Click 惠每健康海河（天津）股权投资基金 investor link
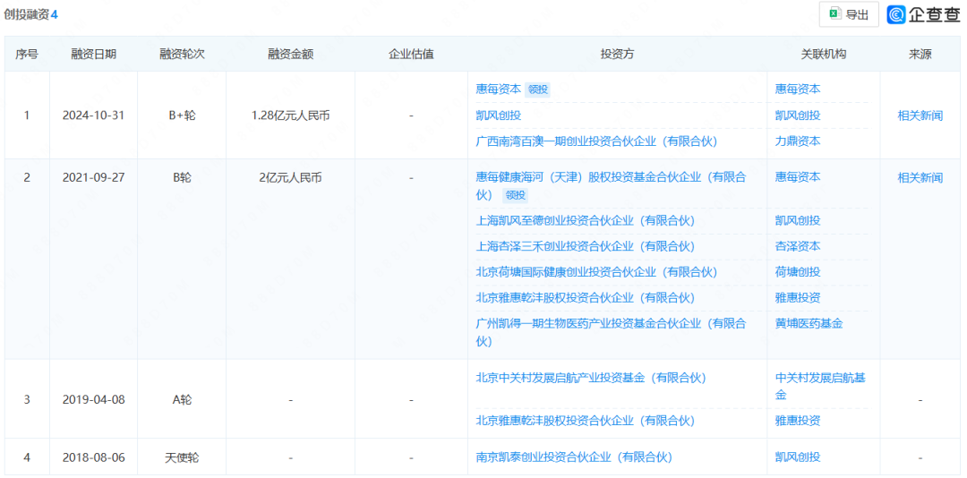Image resolution: width=967 pixels, height=478 pixels. click(x=610, y=178)
